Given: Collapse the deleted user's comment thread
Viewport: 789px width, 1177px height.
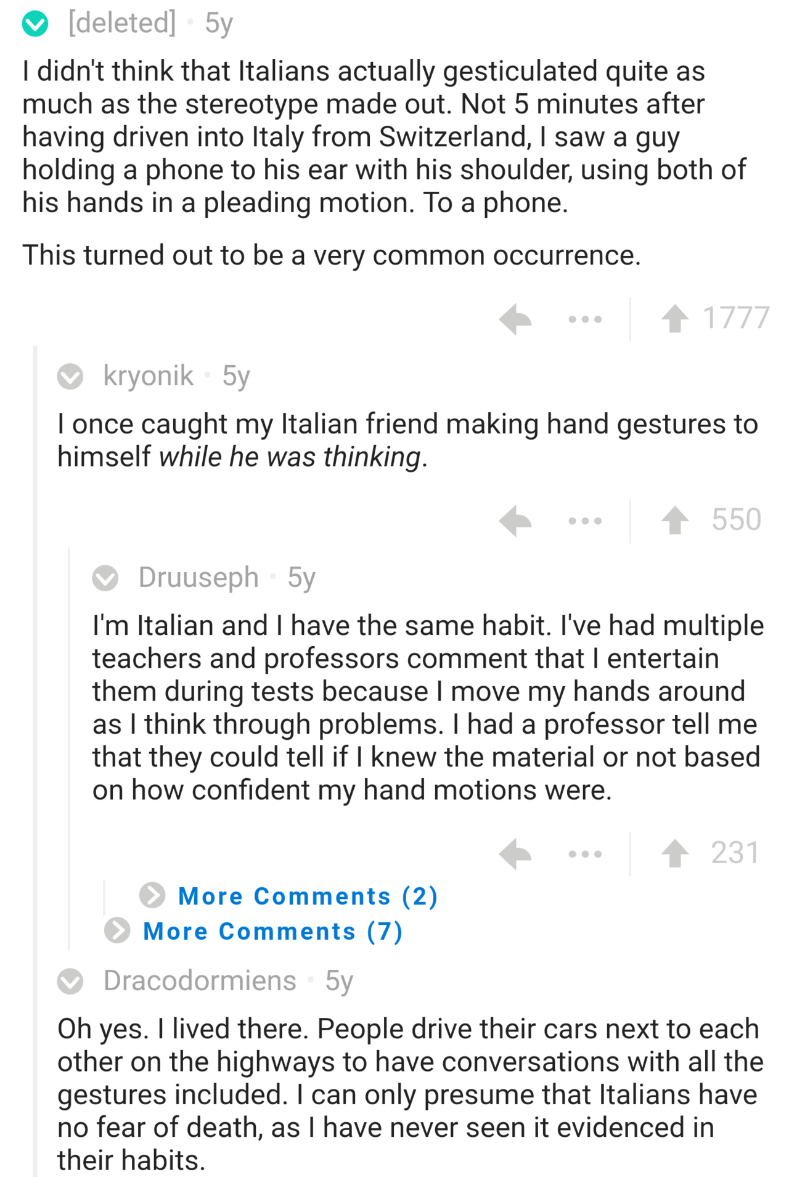Looking at the screenshot, I should point(35,25).
